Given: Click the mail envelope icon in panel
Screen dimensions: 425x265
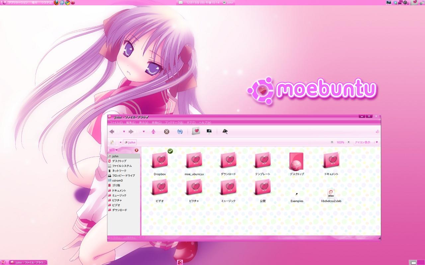Looking at the screenshot, I should coord(181,2).
